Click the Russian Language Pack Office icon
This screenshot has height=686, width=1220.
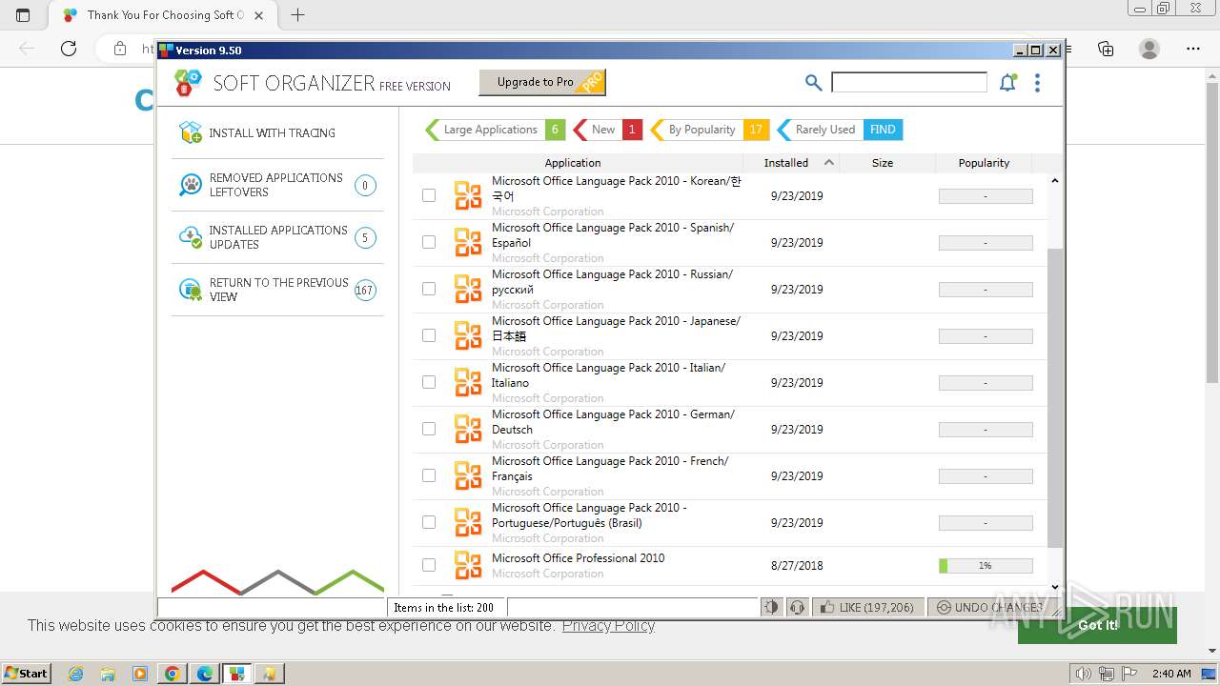pyautogui.click(x=468, y=289)
